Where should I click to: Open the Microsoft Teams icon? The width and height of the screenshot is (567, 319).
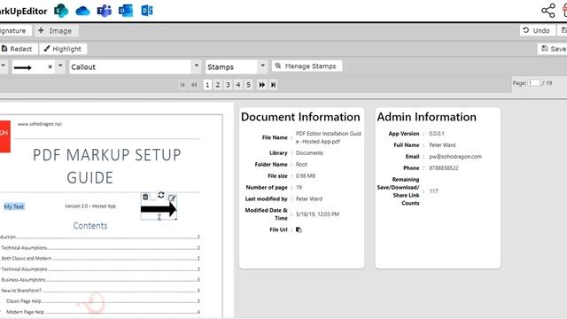click(x=105, y=11)
